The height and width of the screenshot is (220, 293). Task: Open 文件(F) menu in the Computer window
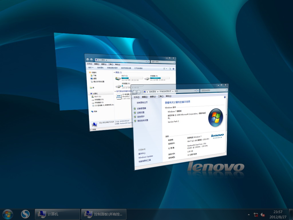click(90, 64)
